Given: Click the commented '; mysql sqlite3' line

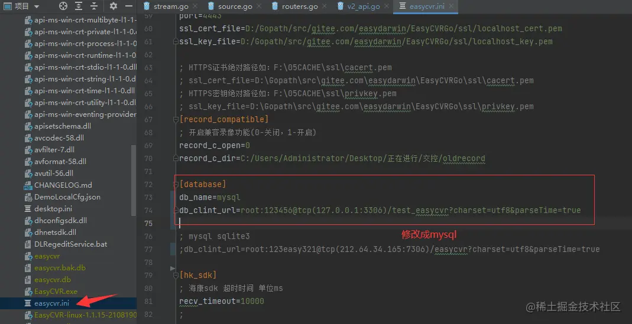Looking at the screenshot, I should (x=215, y=236).
